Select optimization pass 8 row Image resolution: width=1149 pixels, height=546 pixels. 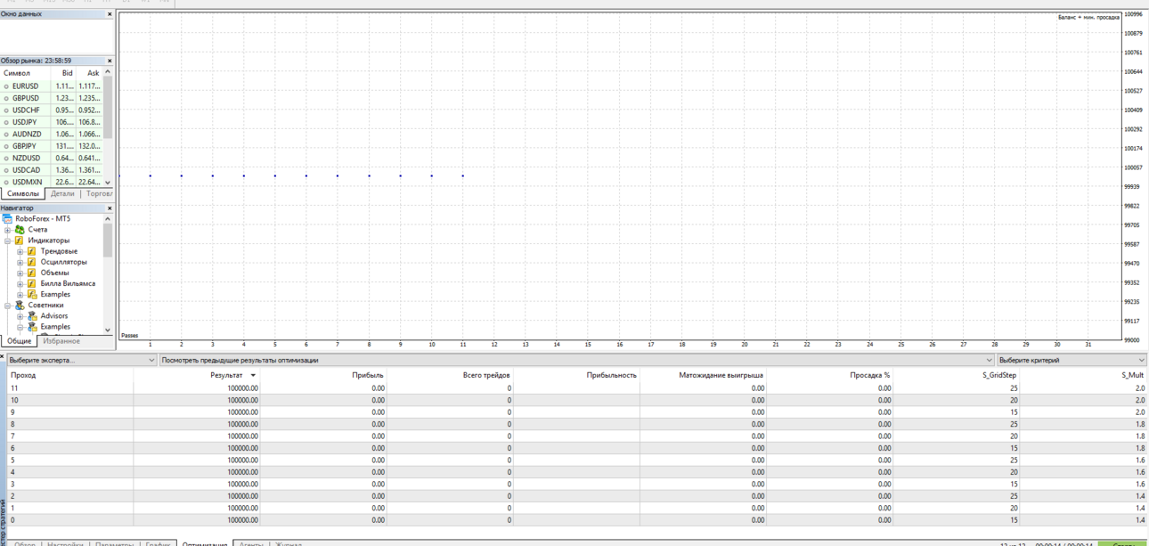[576, 424]
